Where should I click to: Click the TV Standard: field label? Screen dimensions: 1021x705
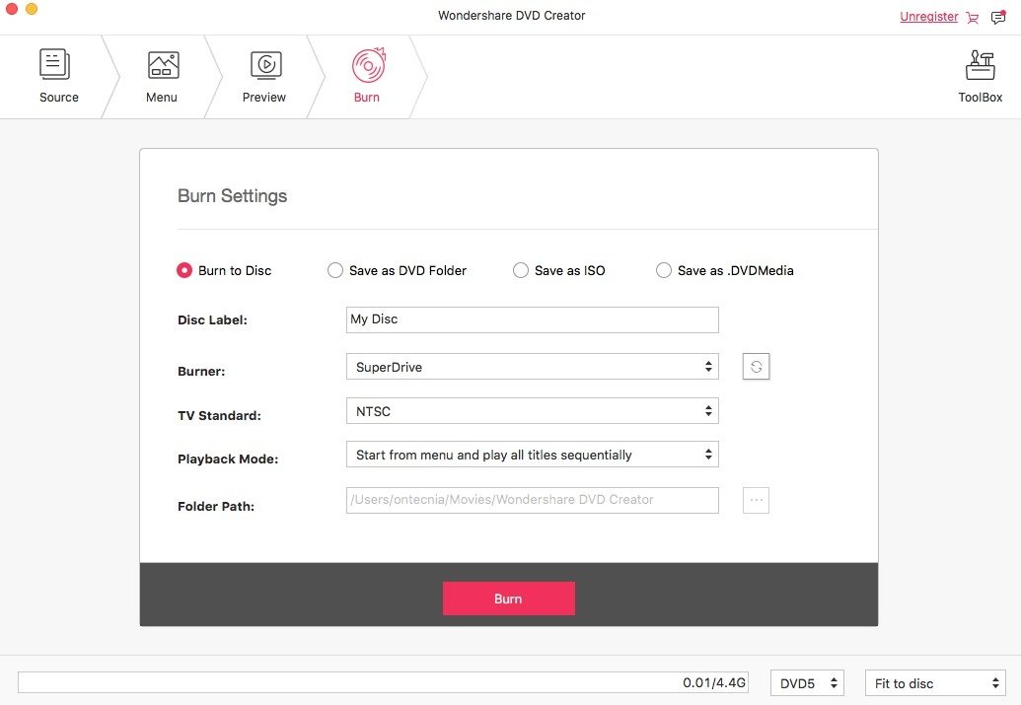(219, 416)
